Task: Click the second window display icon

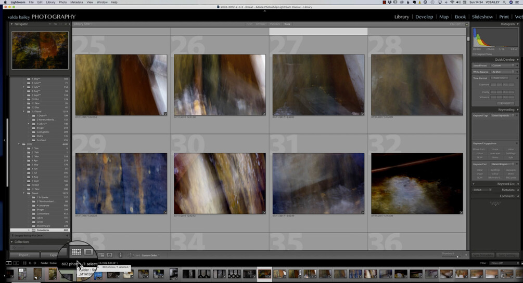Action: tap(16, 263)
